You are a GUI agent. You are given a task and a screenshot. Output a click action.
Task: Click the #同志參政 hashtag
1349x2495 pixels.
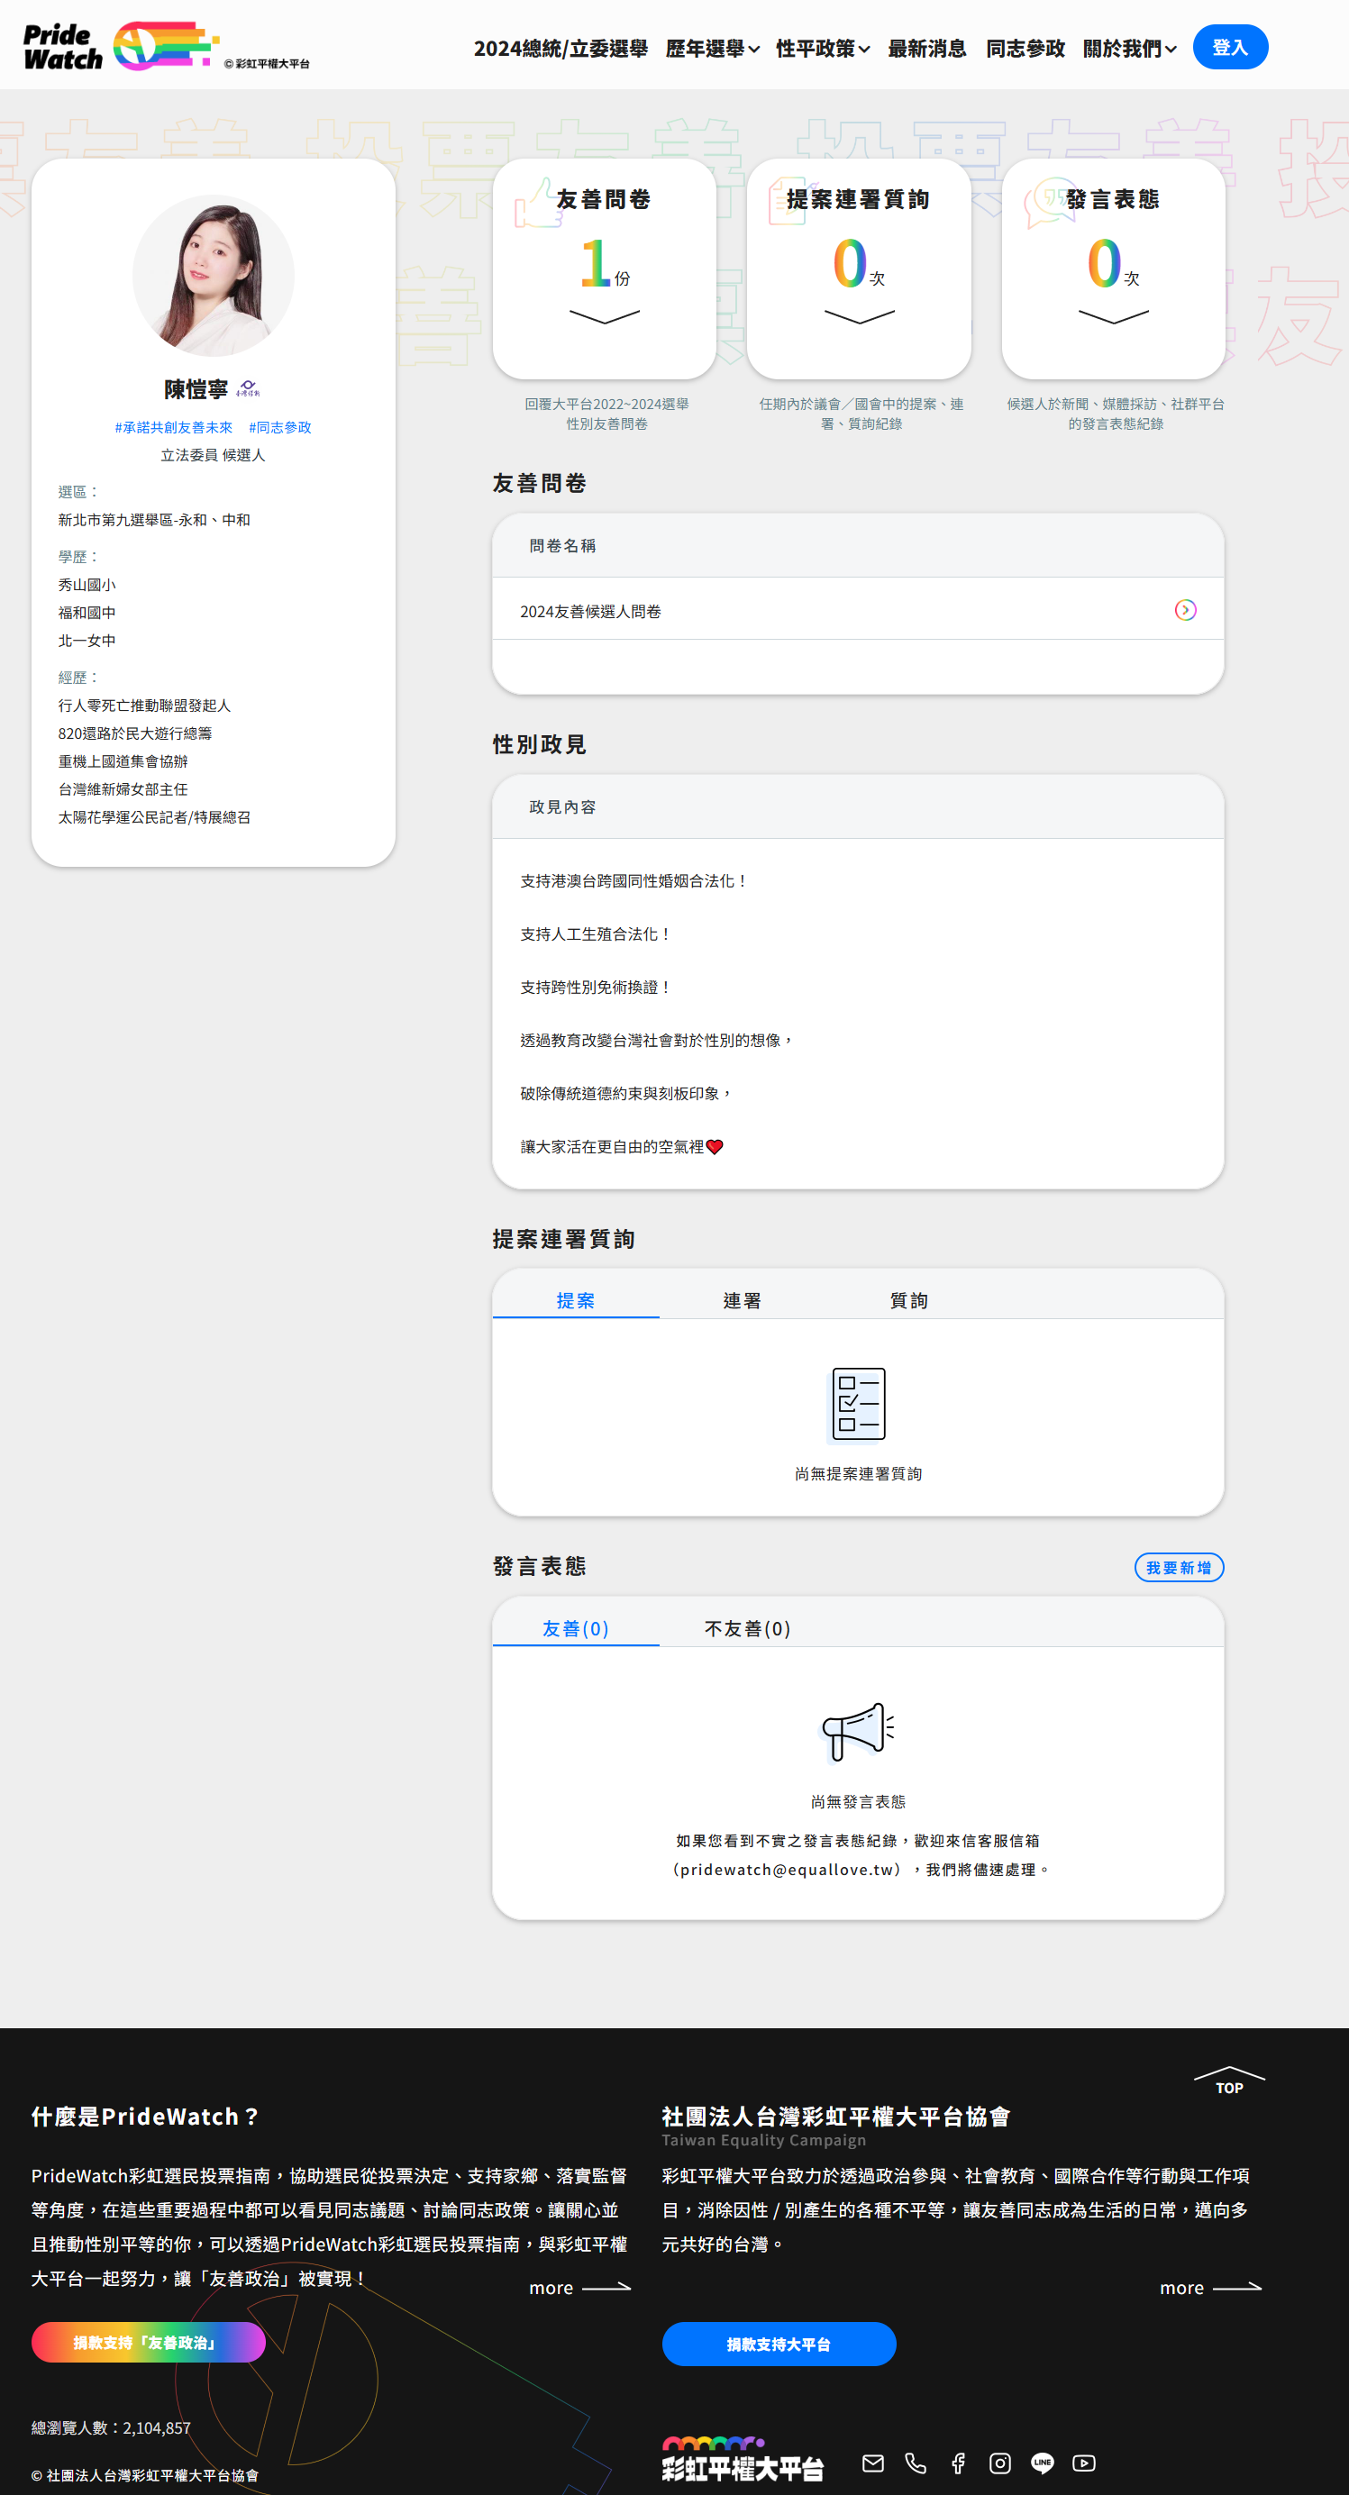(280, 427)
